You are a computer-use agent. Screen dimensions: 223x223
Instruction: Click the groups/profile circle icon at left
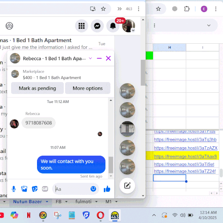coord(9,26)
